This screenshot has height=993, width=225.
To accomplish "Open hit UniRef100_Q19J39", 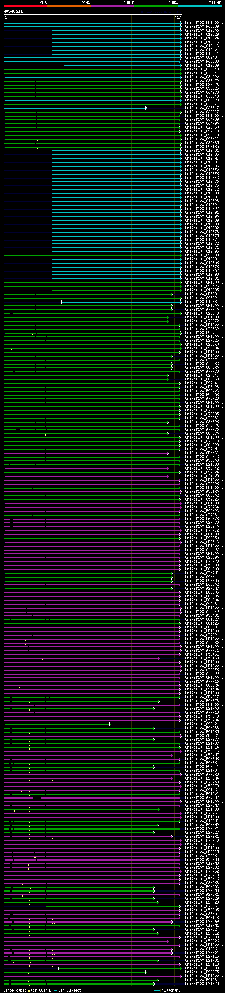I will coord(202,66).
